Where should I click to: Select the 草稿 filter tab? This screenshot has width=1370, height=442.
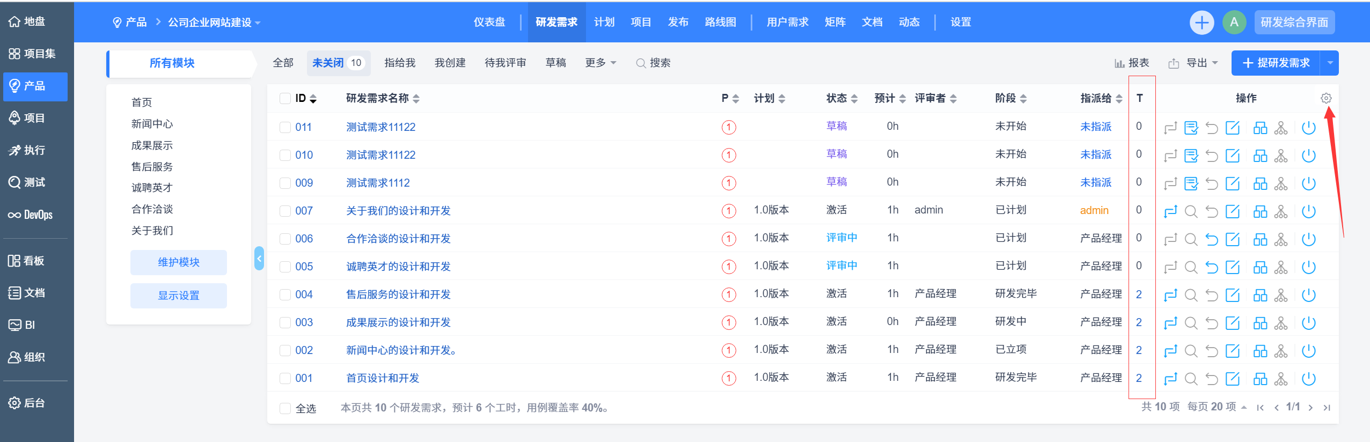coord(555,63)
